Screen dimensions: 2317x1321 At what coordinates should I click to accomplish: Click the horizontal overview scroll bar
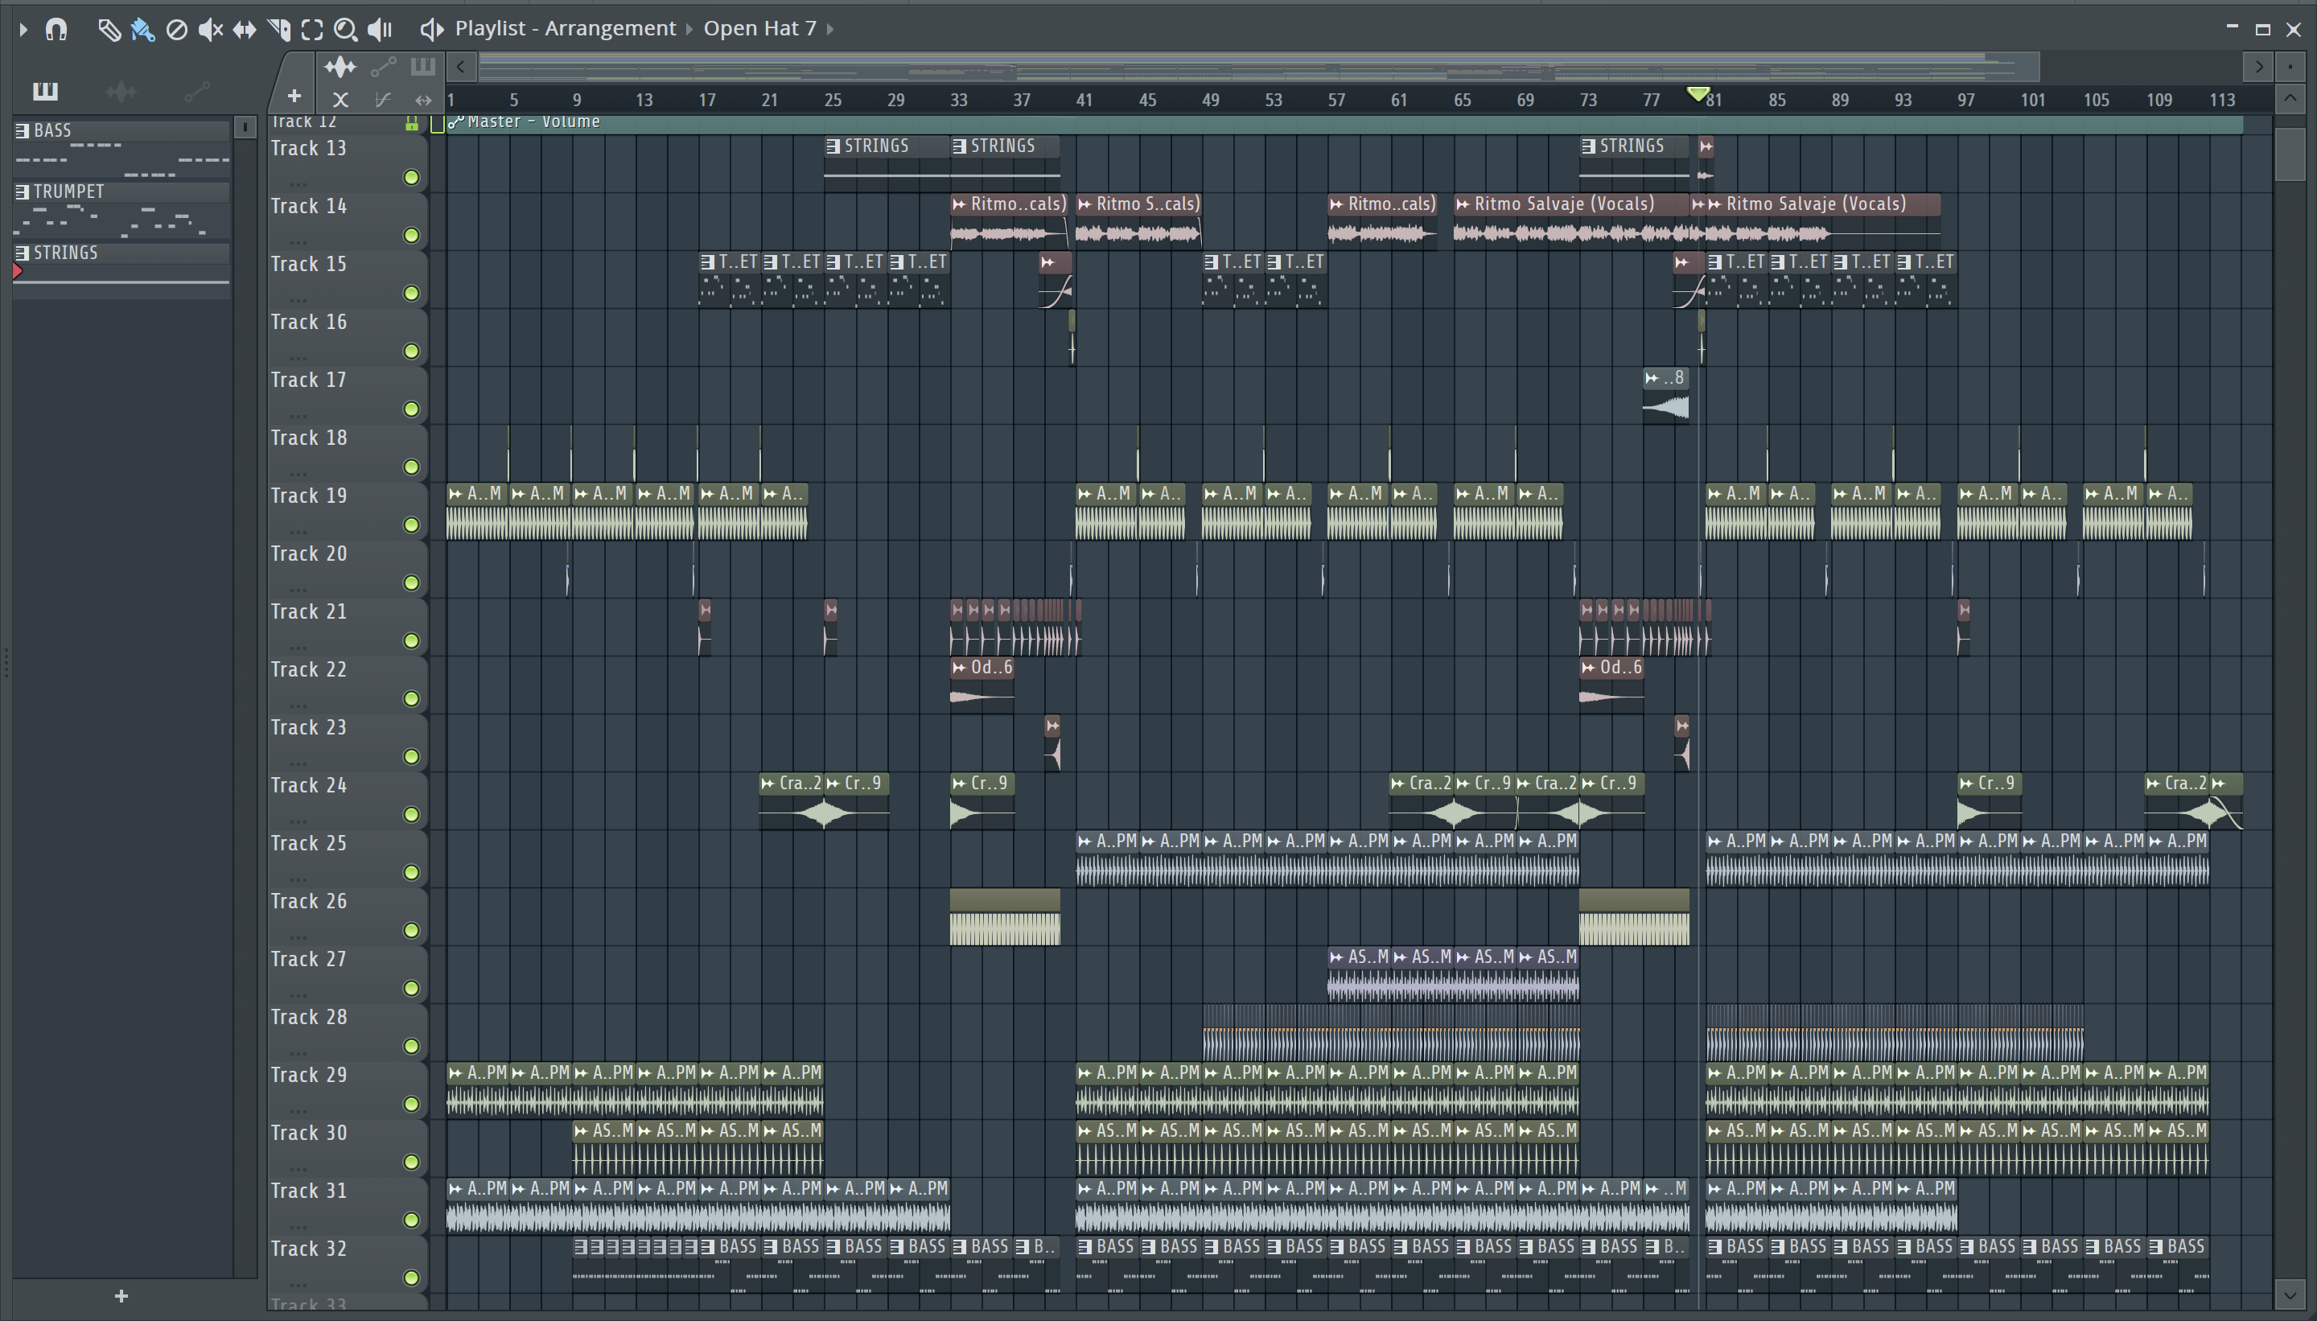[1258, 66]
